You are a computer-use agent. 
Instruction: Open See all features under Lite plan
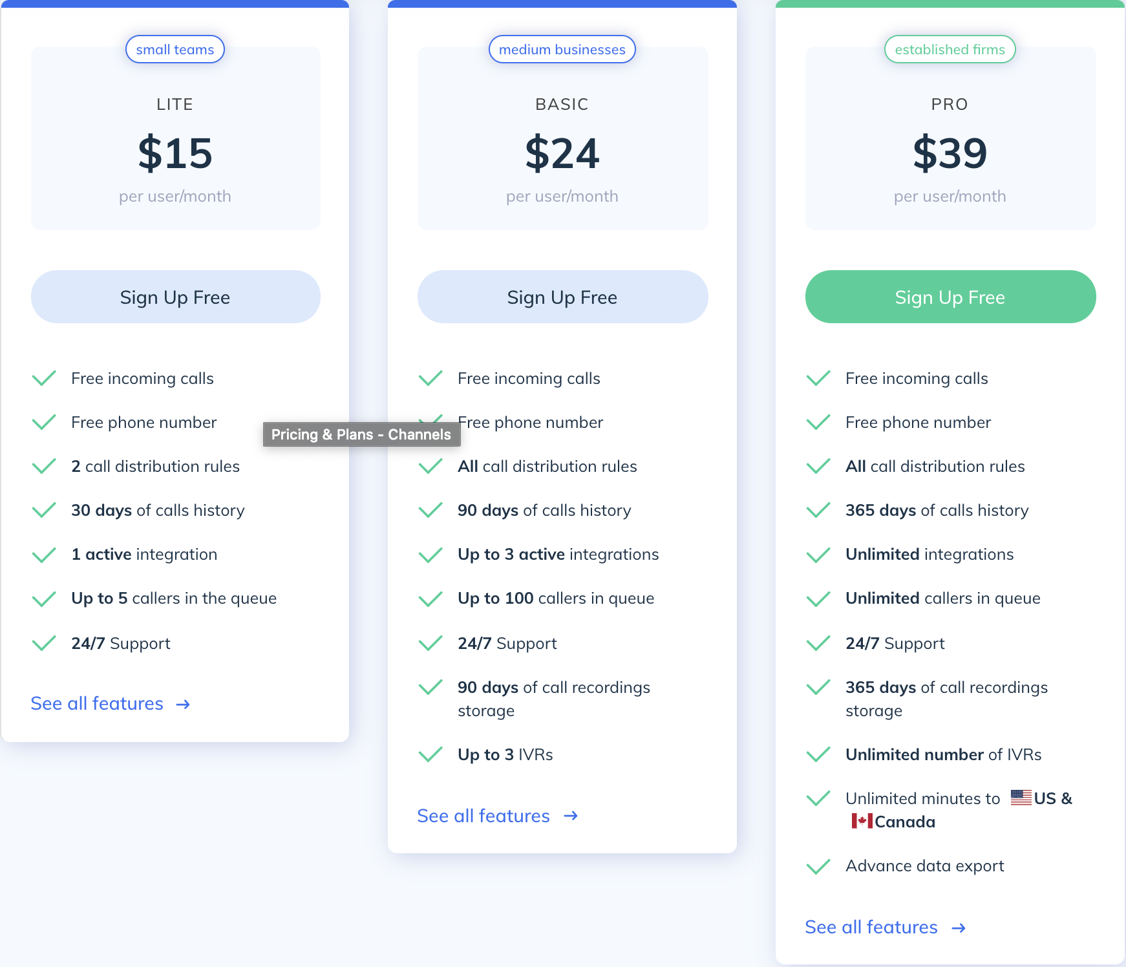pos(97,703)
